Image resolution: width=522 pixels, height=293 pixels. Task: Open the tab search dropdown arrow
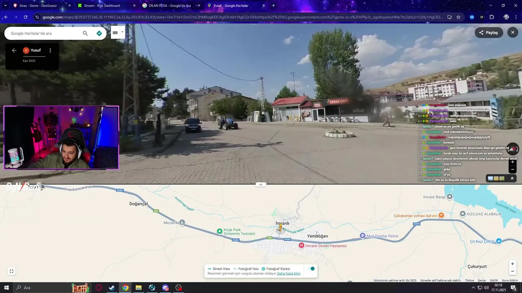pos(5,6)
